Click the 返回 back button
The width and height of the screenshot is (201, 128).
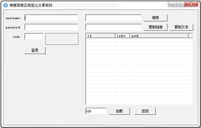(x=145, y=111)
